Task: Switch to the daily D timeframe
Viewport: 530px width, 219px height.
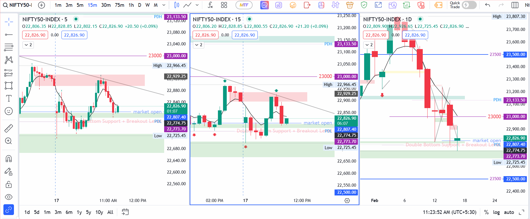Action: pos(140,5)
